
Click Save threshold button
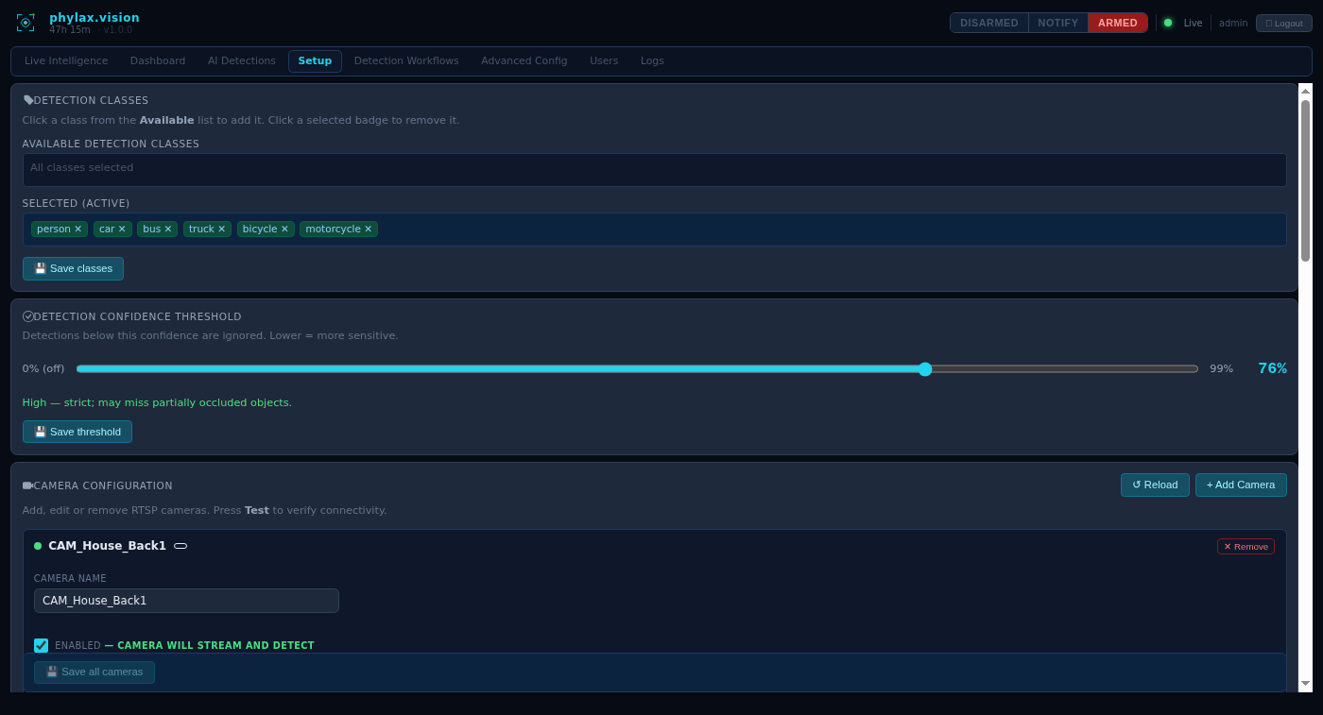click(x=77, y=432)
